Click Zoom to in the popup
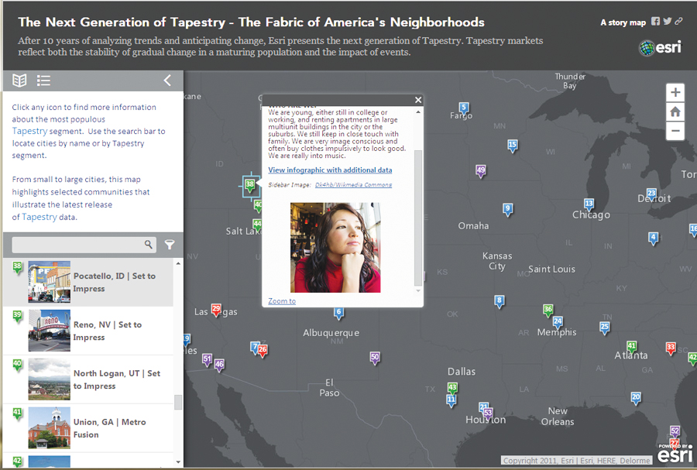This screenshot has height=470, width=697. point(281,300)
